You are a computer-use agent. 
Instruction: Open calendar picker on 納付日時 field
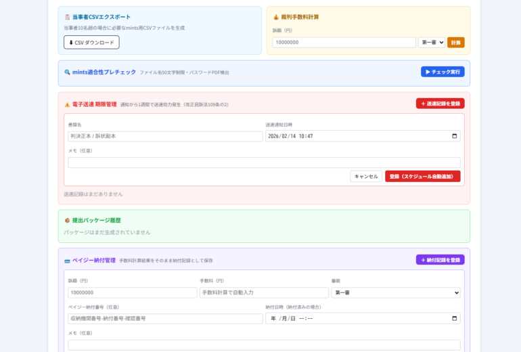[x=454, y=318]
